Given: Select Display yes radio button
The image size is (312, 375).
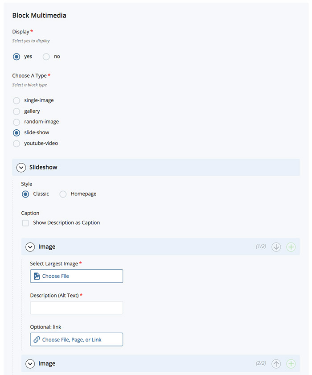Looking at the screenshot, I should tap(16, 57).
